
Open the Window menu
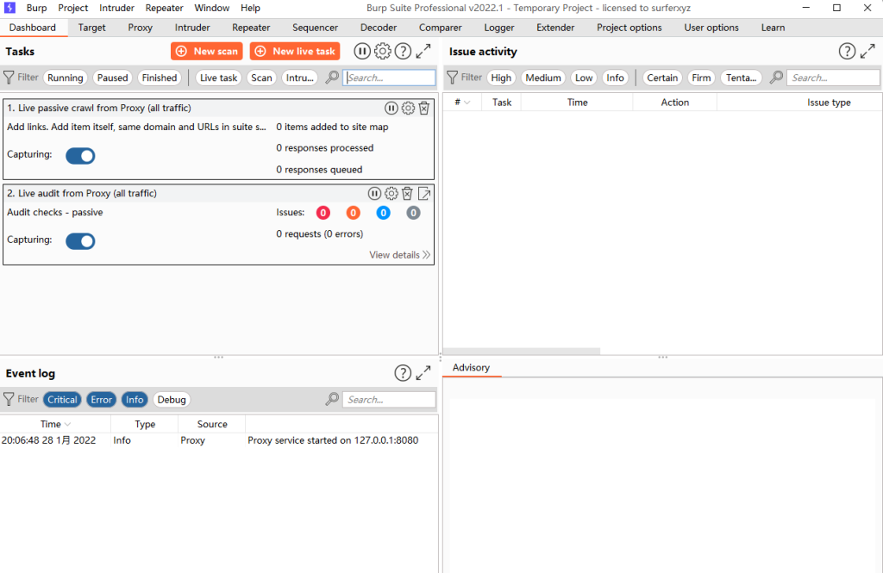point(212,8)
